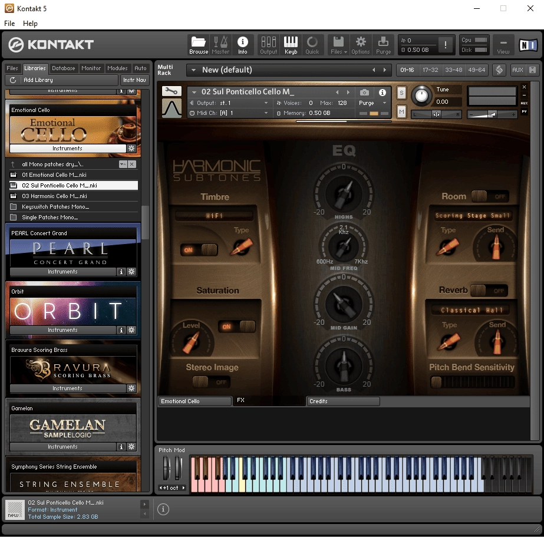Screen dimensions: 544x537
Task: Click the instrument info icon in header
Action: [x=383, y=93]
